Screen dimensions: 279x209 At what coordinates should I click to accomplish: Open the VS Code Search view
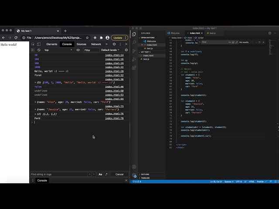[134, 42]
